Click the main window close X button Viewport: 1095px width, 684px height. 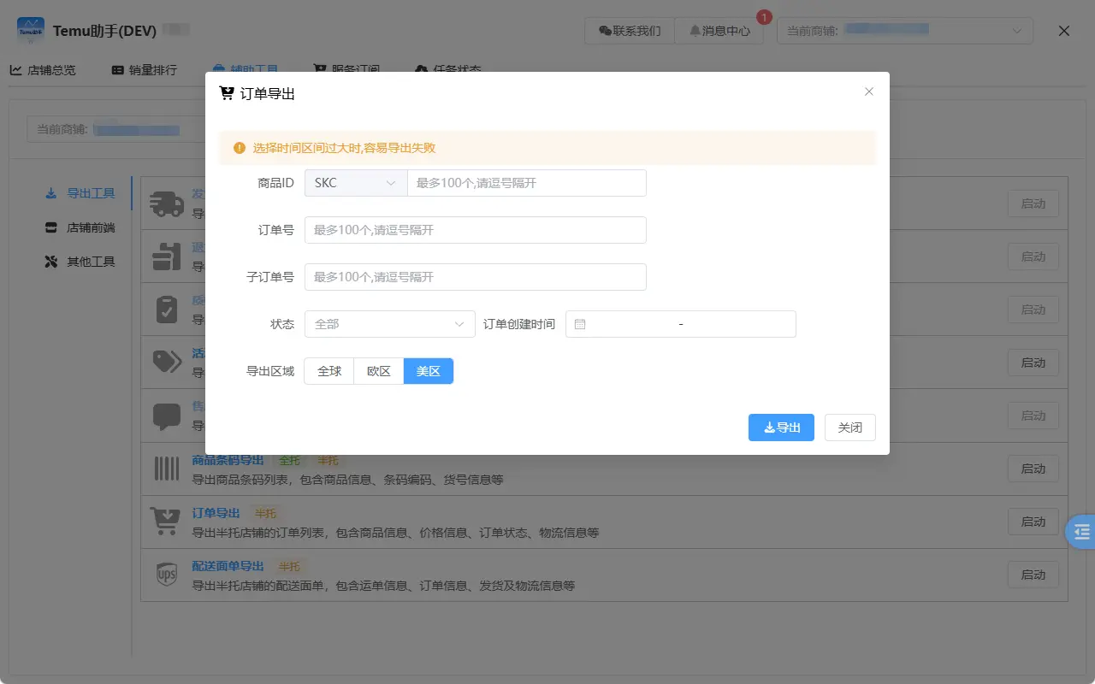point(1064,31)
